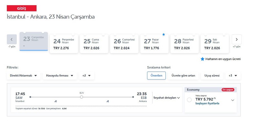Screen dimensions: 265x121
Task: Click the başlayan fiyatlarla link
Action: coord(207,103)
